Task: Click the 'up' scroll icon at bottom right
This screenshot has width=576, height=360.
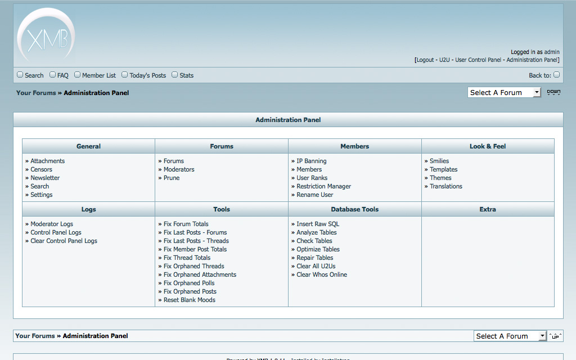Action: point(555,336)
